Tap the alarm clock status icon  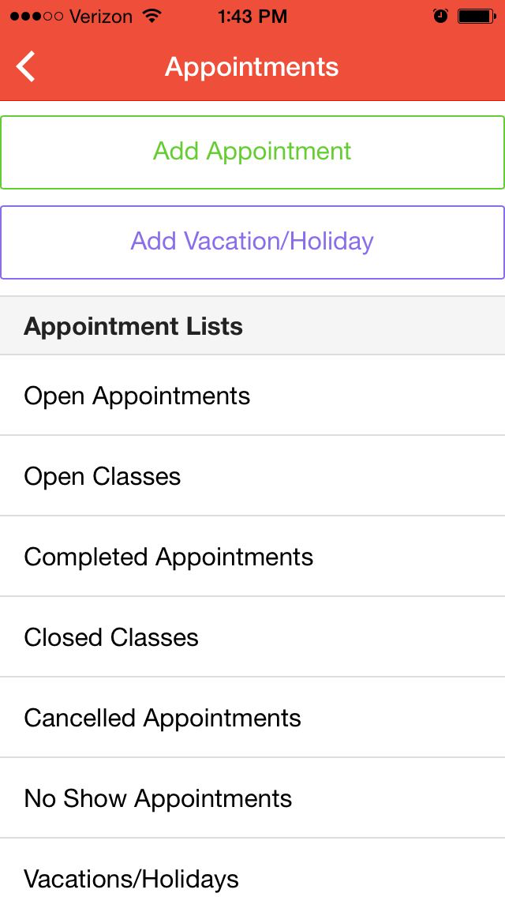pyautogui.click(x=440, y=16)
